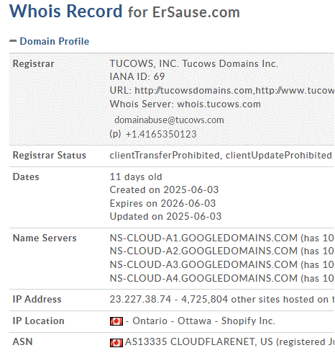335x353 pixels.
Task: Click the Created on 2025-06-03 date
Action: coord(164,190)
